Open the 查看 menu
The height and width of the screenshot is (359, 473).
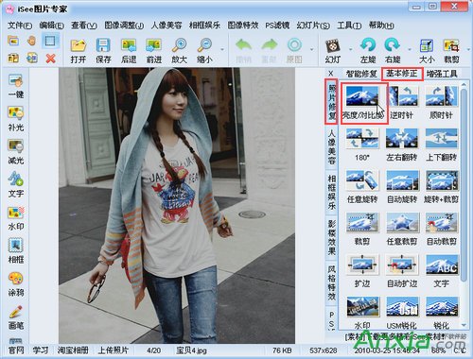(84, 26)
